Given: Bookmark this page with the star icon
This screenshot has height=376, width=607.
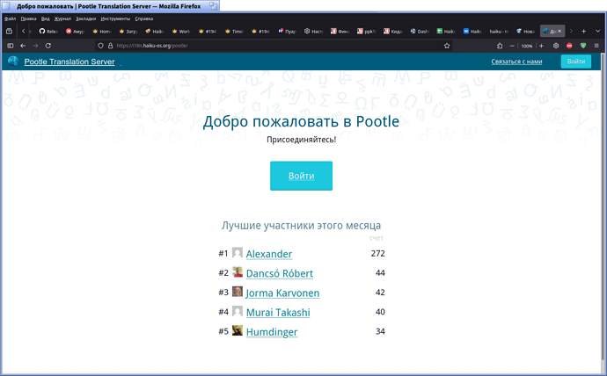Looking at the screenshot, I should 447,46.
